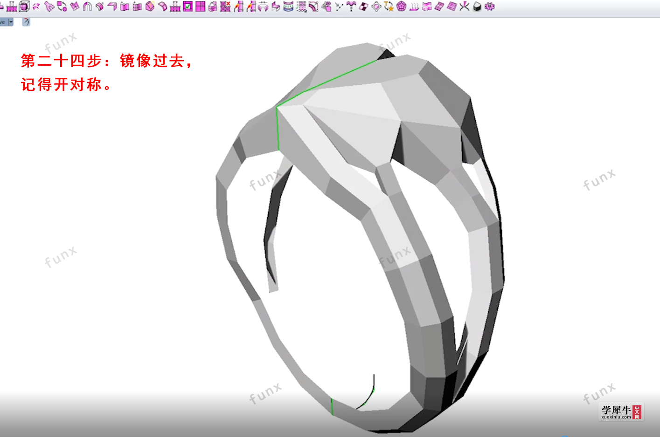The image size is (660, 437).
Task: Select the pink checkerboard icon
Action: (364, 7)
